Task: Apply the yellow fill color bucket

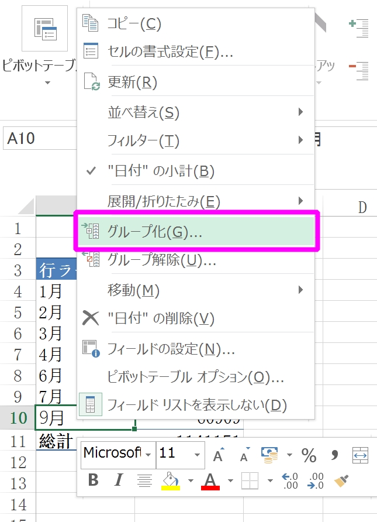Action: (170, 480)
